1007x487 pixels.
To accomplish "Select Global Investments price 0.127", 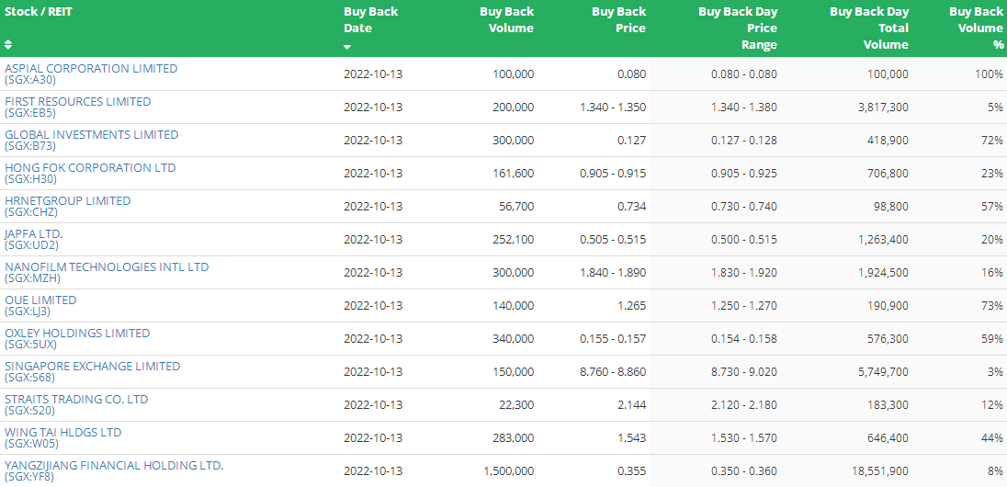I will (x=631, y=140).
